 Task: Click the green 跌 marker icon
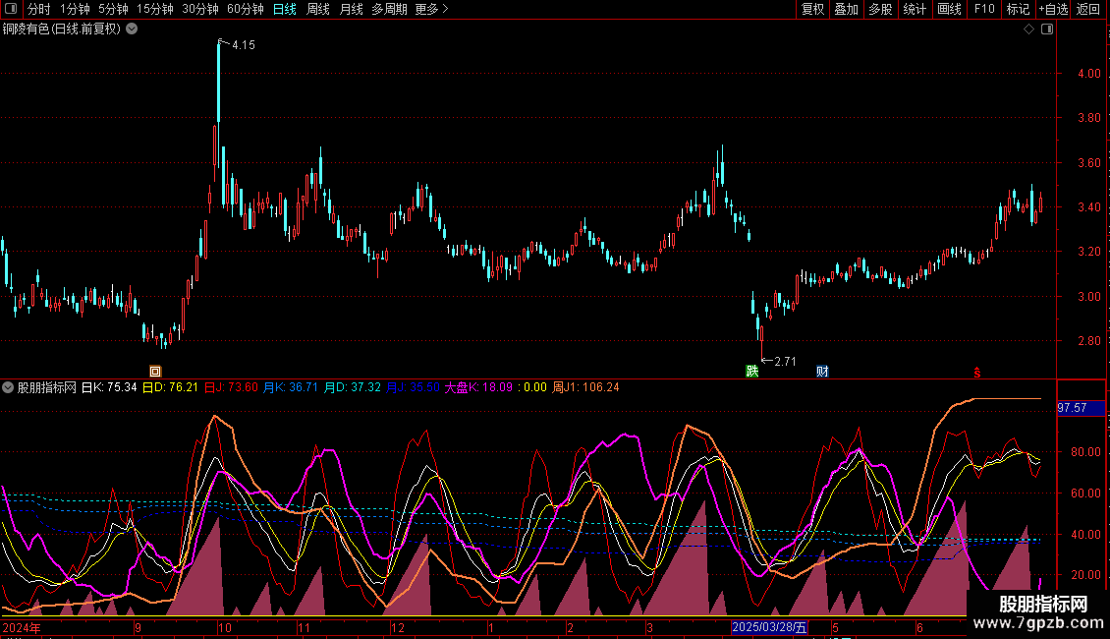point(751,372)
